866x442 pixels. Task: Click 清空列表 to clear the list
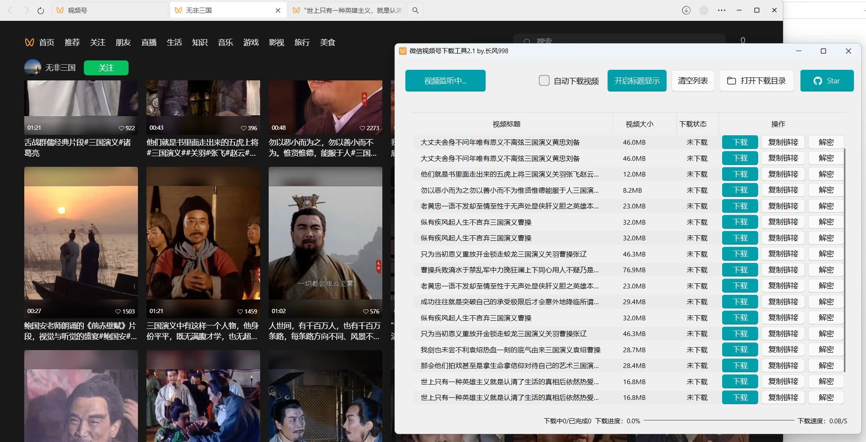692,81
